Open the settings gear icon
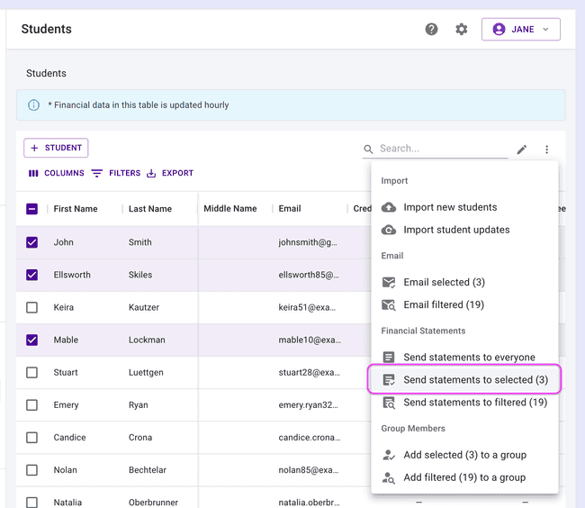Screen dimensions: 585x508 click(x=462, y=29)
